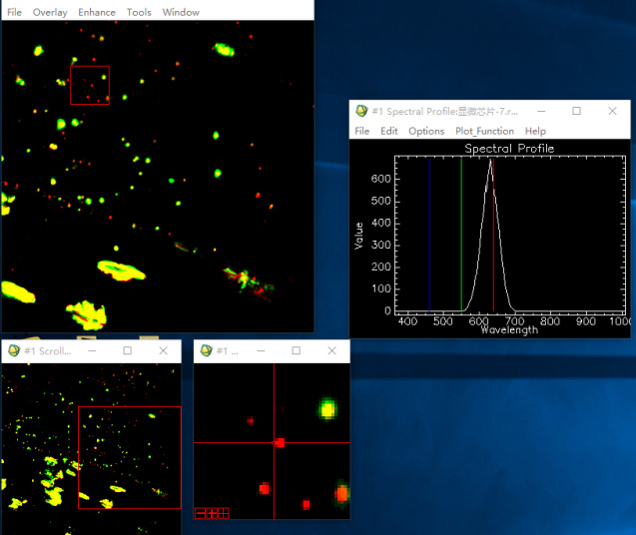Click the zoom out minus box in Zoom window
Image resolution: width=636 pixels, height=535 pixels.
pos(201,513)
